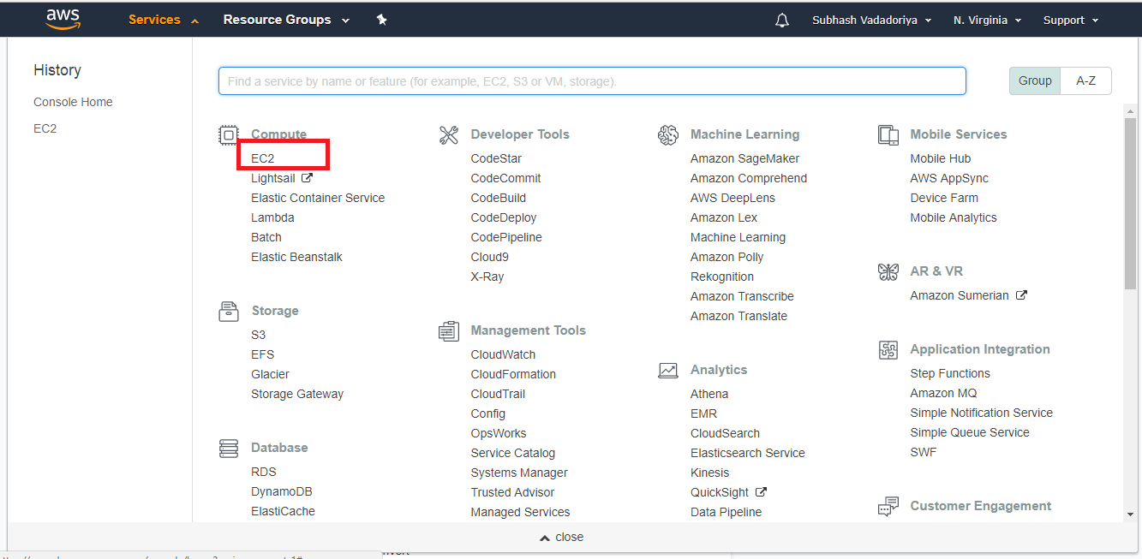Open the Batch service

[266, 237]
